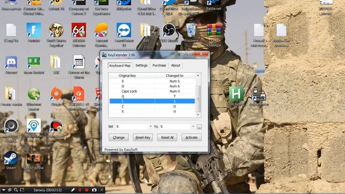Launch the Bandicam desktop shortcut
This screenshot has width=345, height=194.
(56, 126)
